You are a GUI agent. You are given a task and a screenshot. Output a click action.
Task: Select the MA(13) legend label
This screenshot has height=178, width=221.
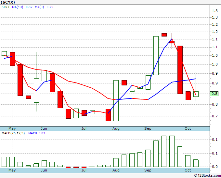coord(18,7)
